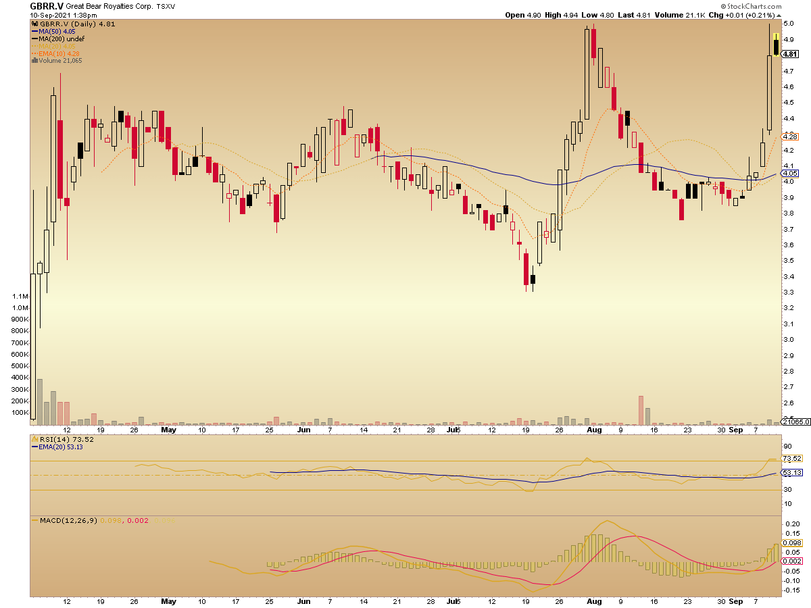Click the MA(50) 4.05 legend entry
Viewport: 811px width, 608px height.
tap(57, 31)
